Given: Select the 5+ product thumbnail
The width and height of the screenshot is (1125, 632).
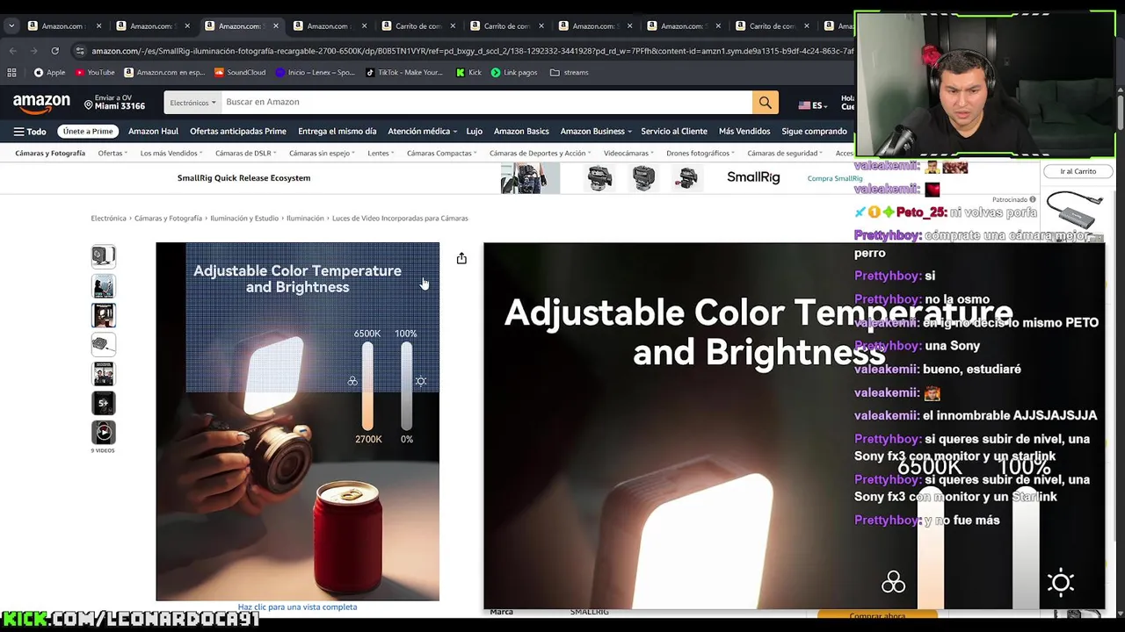Looking at the screenshot, I should (x=104, y=403).
